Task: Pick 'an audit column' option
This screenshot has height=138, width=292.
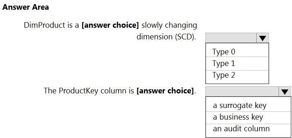Action: (248, 129)
